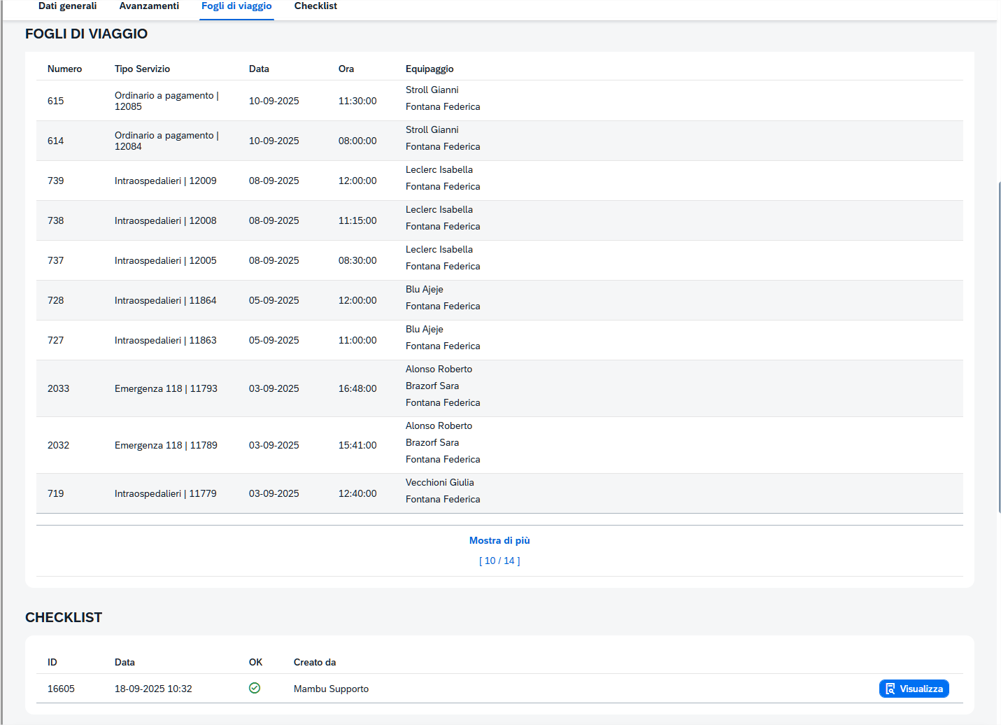The image size is (1001, 725).
Task: Expand list with Mostra di più
Action: pos(499,540)
